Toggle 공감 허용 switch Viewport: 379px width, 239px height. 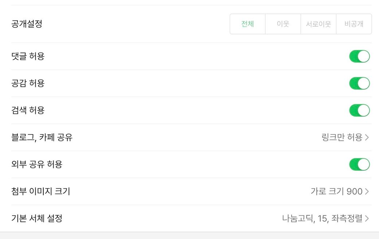(359, 83)
